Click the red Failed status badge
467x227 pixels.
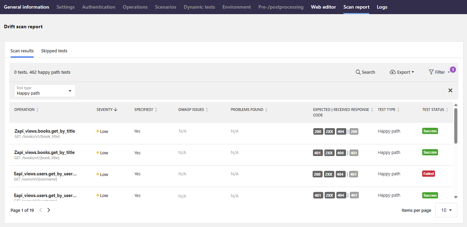(428, 174)
